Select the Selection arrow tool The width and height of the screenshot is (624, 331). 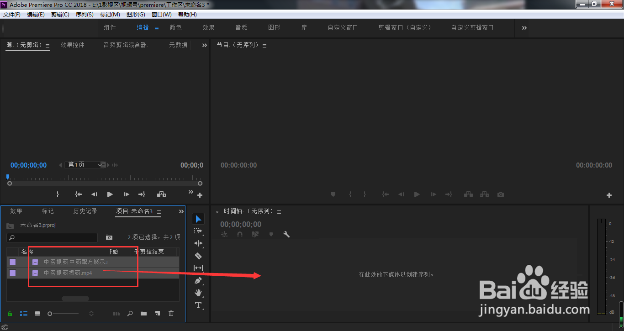pyautogui.click(x=198, y=219)
